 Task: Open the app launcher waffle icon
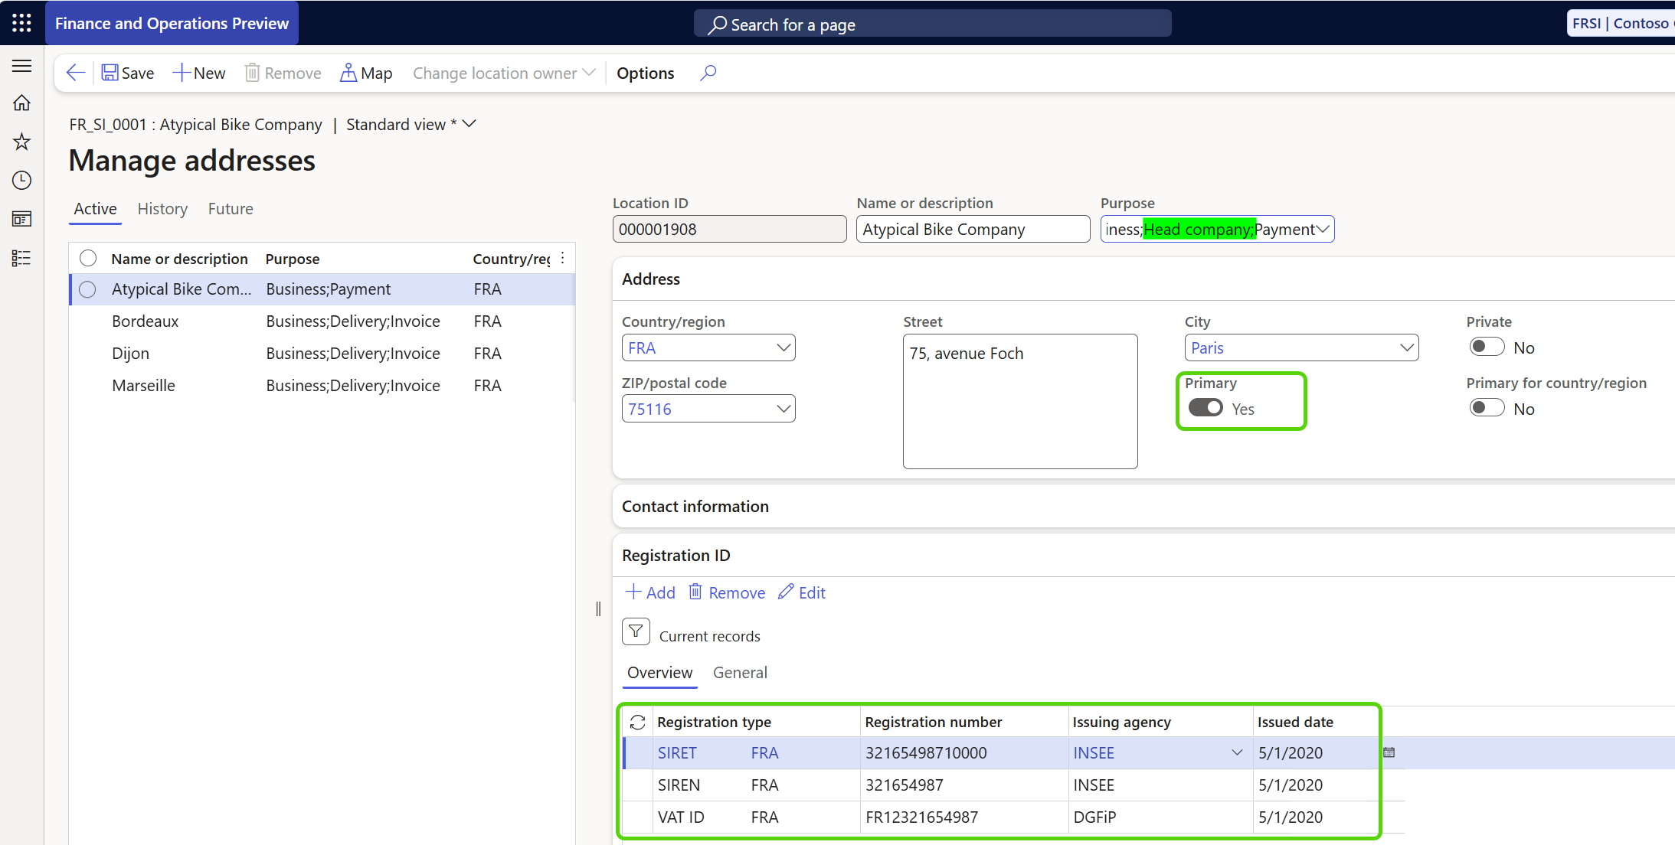click(x=21, y=23)
